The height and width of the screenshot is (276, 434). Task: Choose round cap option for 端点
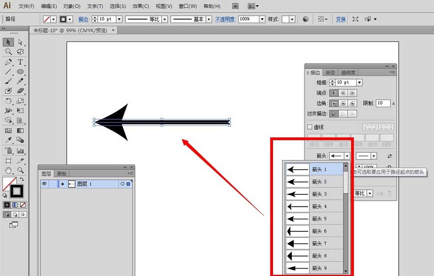point(343,93)
